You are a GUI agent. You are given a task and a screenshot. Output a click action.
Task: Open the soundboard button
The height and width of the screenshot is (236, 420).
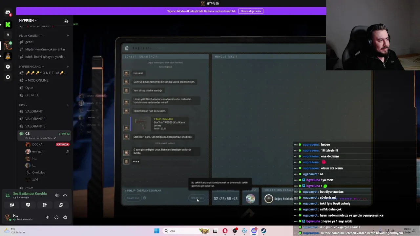[x=61, y=205]
